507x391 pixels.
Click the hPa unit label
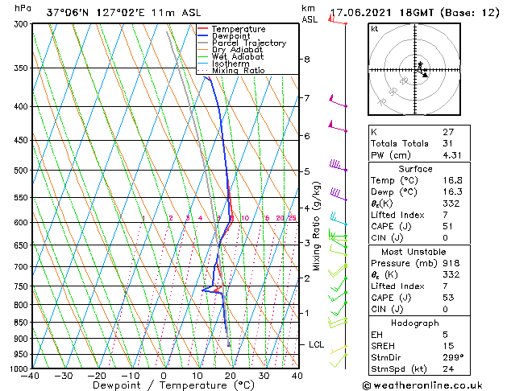[x=23, y=8]
